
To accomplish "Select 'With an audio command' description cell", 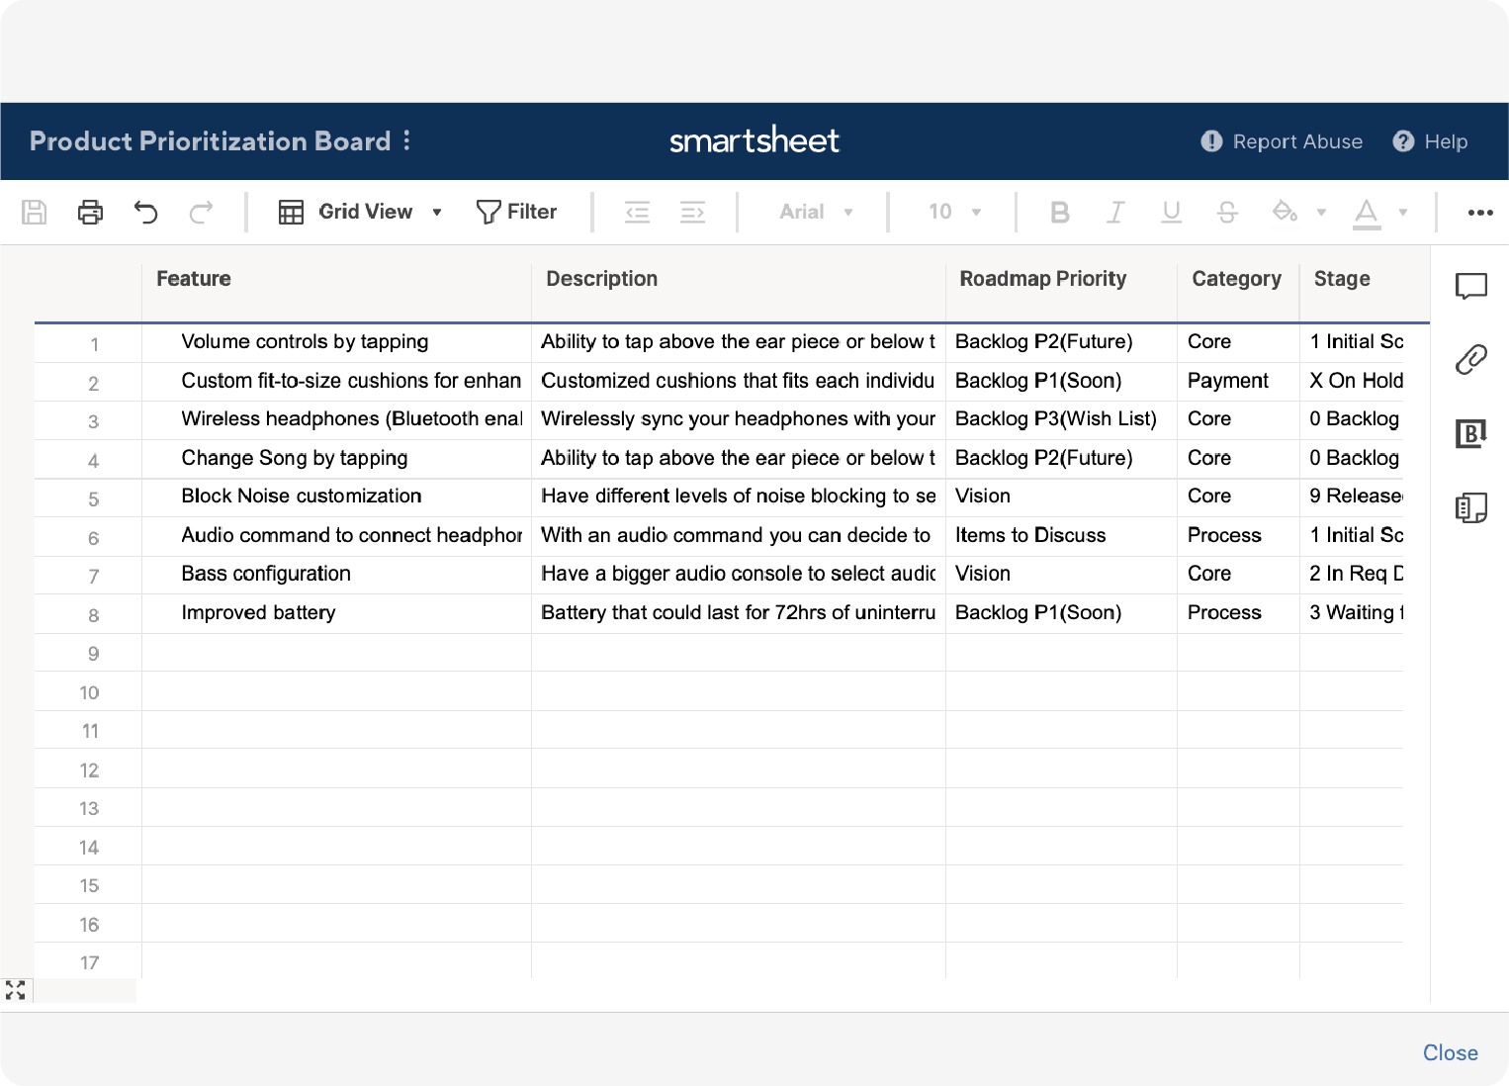I will [x=739, y=535].
